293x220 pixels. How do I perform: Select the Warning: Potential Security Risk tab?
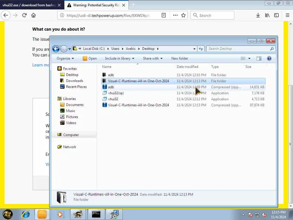coord(96,5)
